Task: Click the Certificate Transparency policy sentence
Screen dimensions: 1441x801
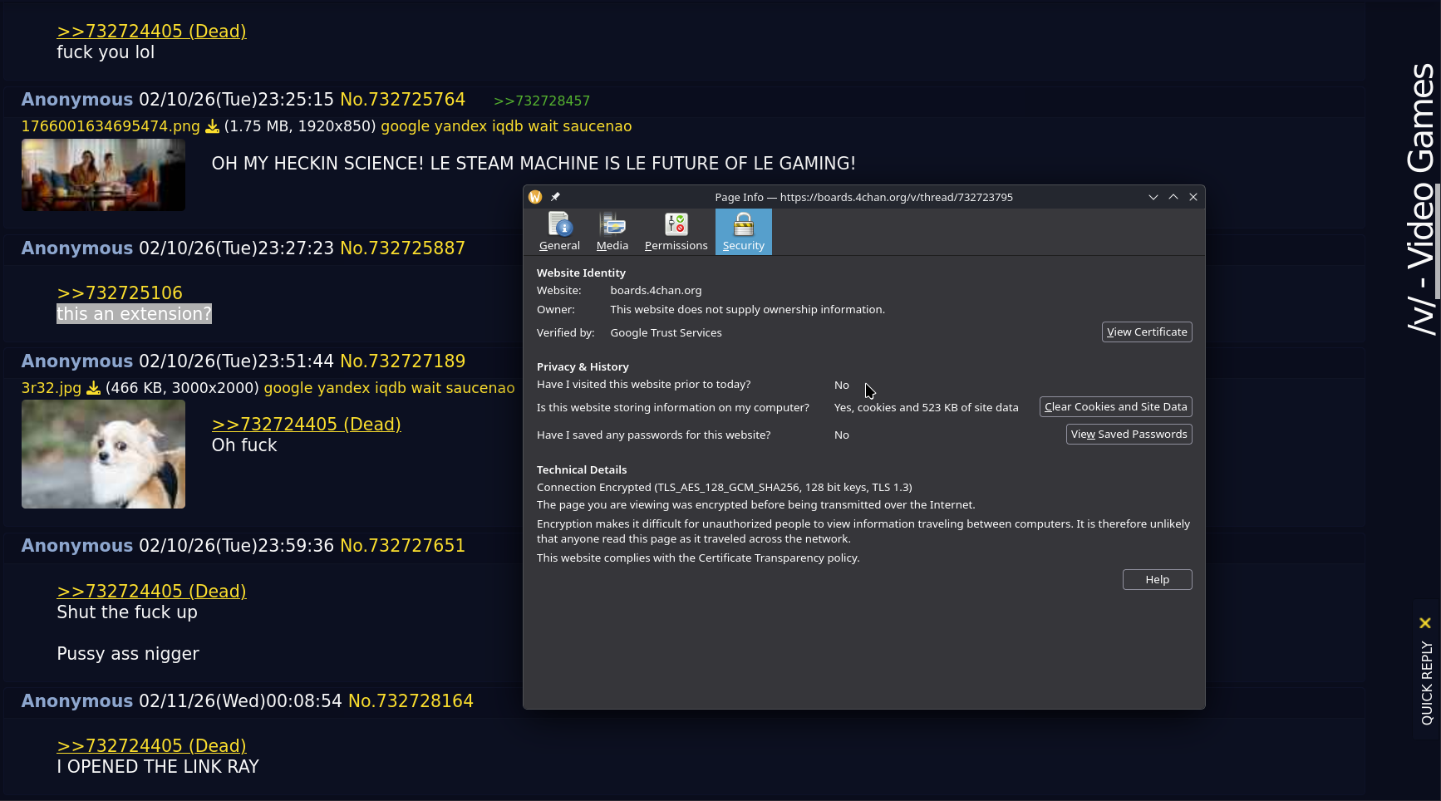Action: 698,558
